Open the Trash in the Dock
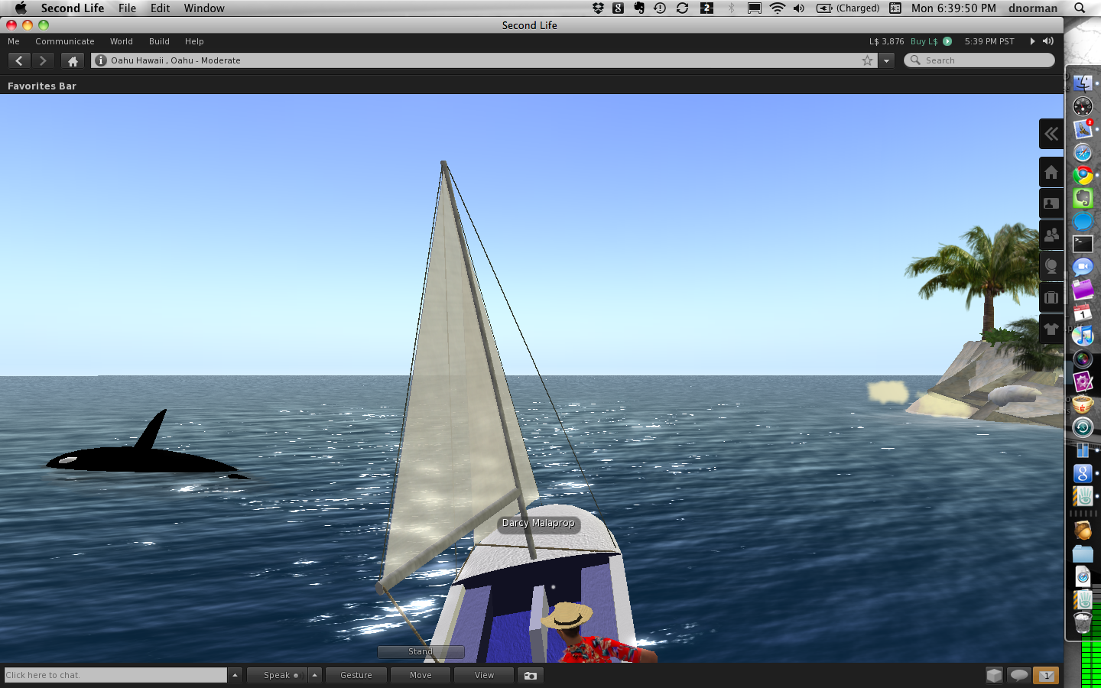The image size is (1101, 688). pos(1083,622)
